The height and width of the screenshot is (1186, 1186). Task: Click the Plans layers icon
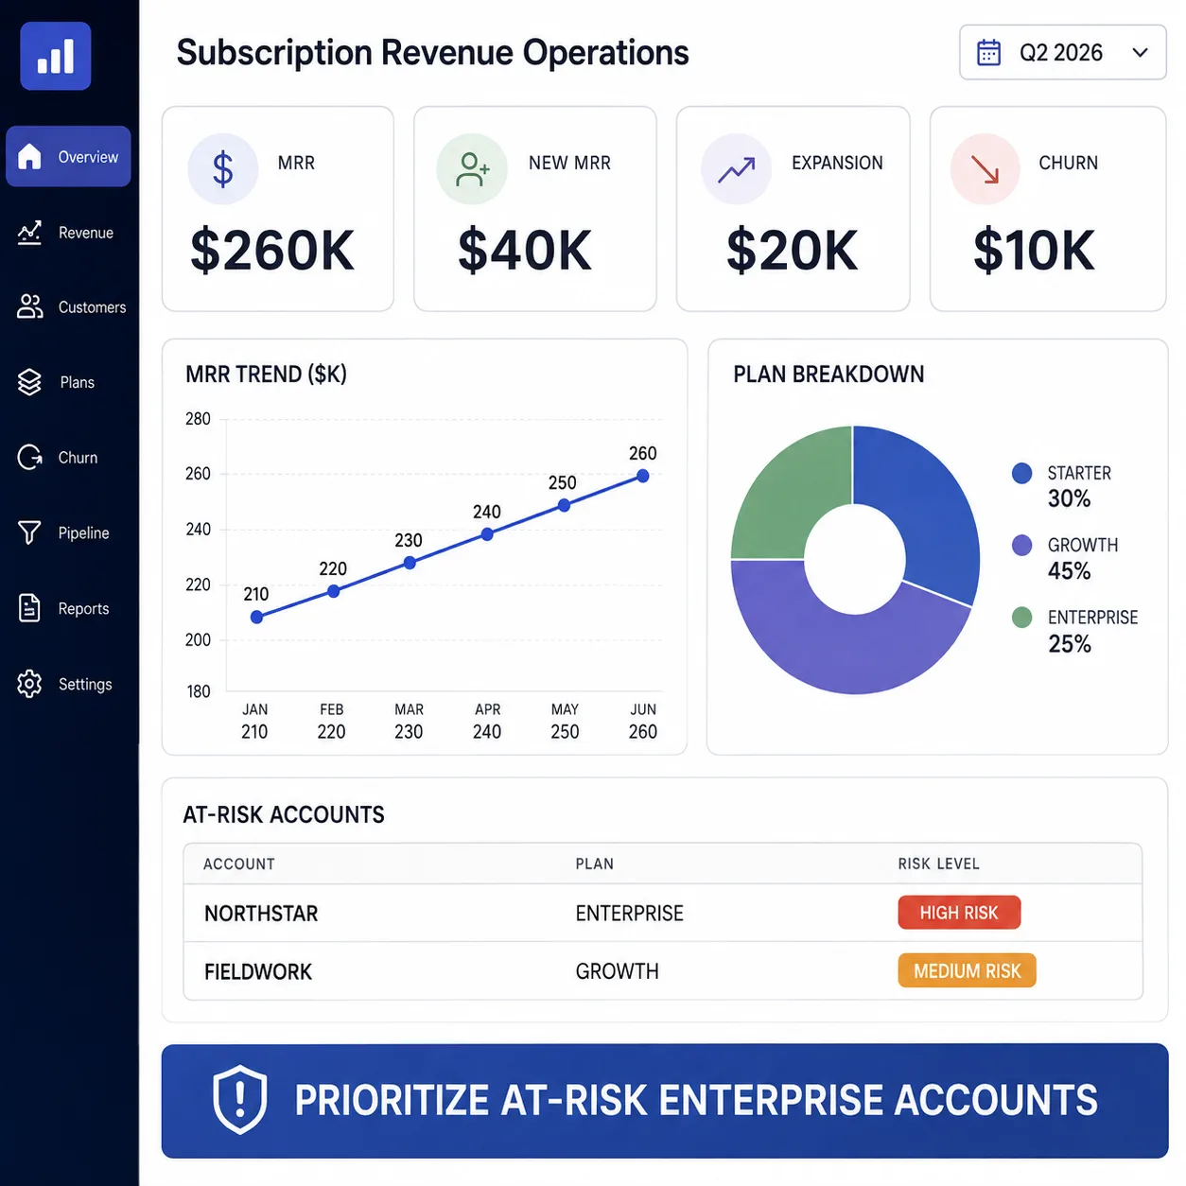29,382
